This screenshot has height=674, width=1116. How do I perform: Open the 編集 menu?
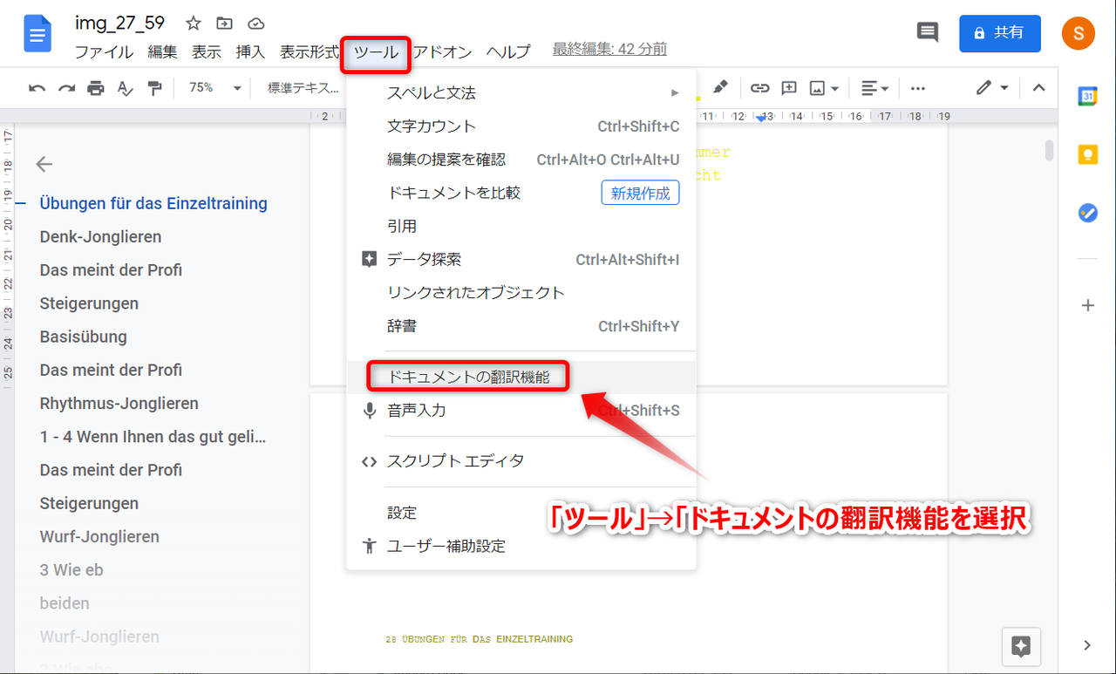[162, 52]
